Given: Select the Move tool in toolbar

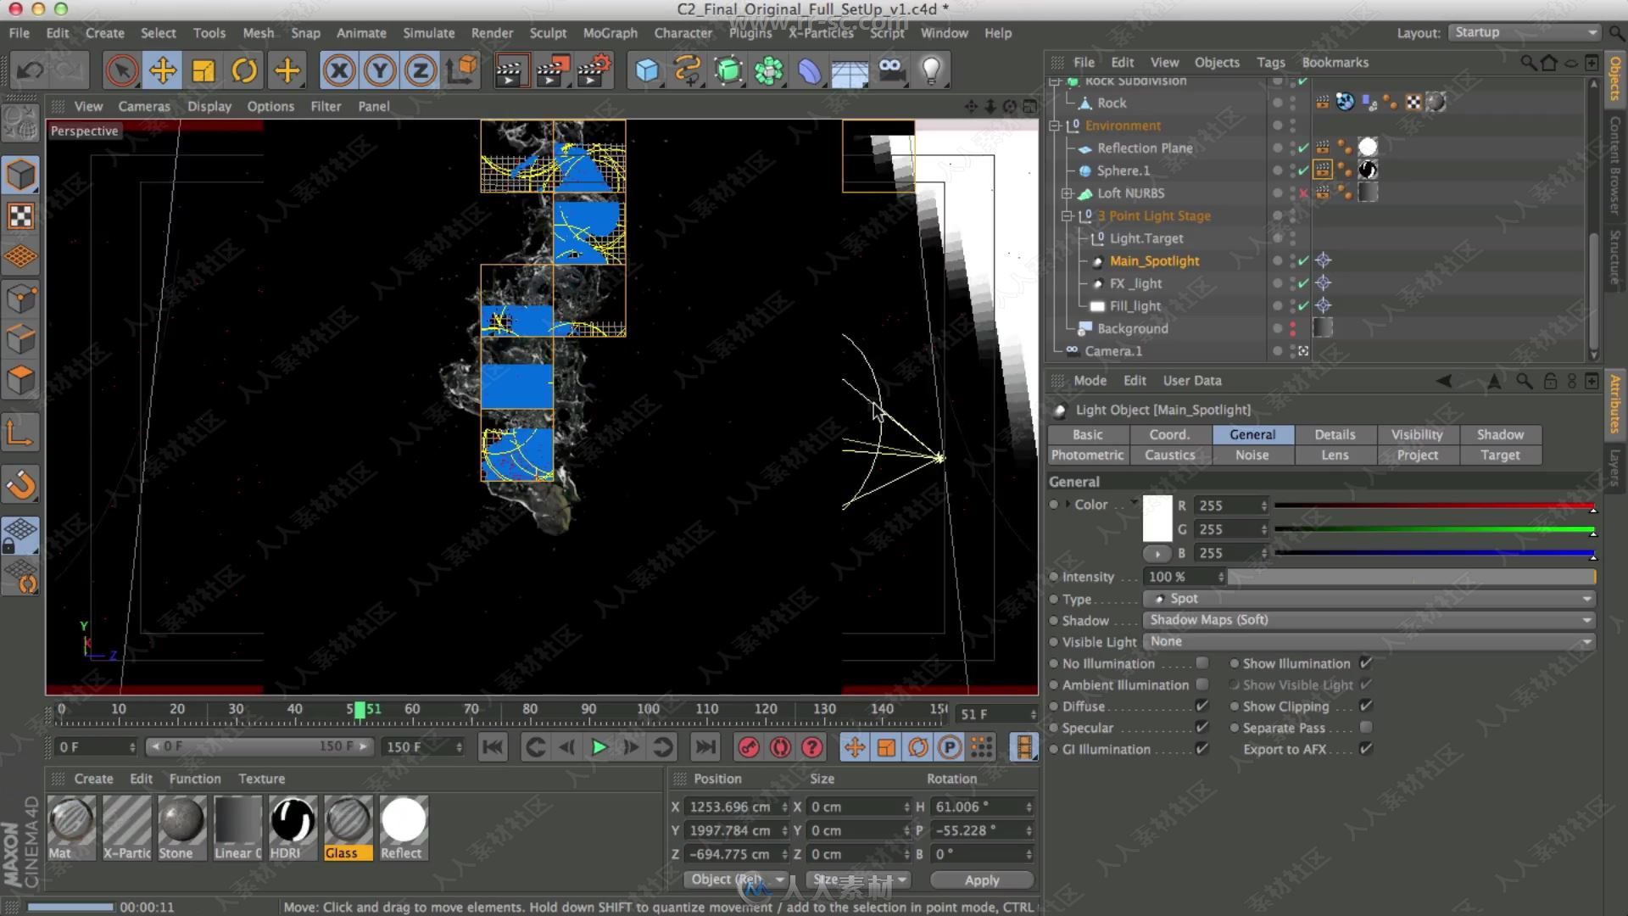Looking at the screenshot, I should pos(161,70).
